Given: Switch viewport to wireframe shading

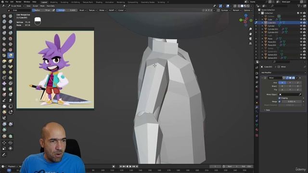Looking at the screenshot, I should 239,6.
